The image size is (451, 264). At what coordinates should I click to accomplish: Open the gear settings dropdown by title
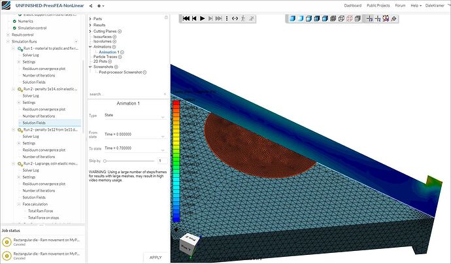point(101,6)
